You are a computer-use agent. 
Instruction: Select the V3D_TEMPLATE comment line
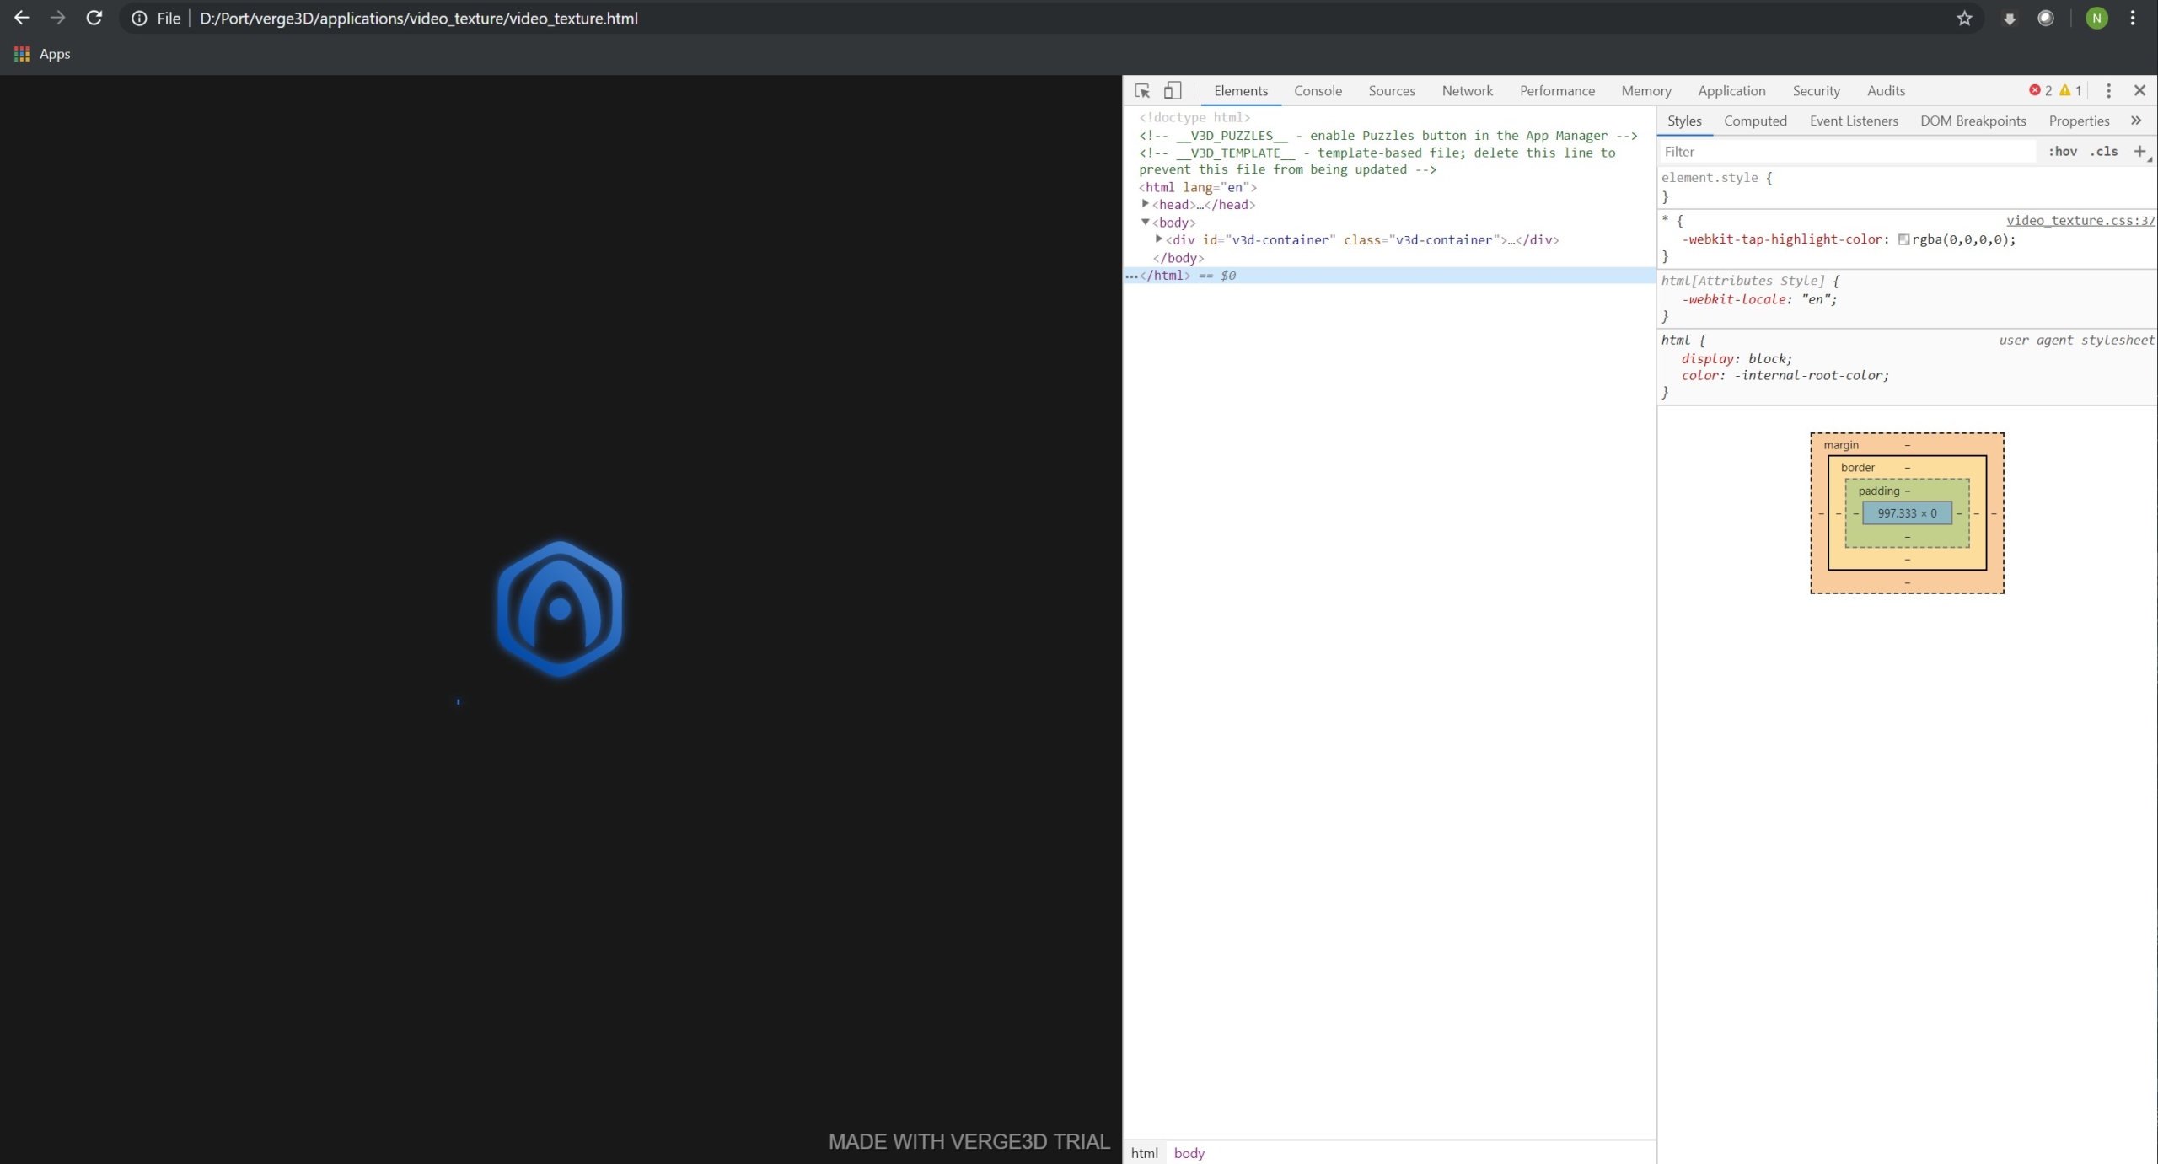[1377, 161]
